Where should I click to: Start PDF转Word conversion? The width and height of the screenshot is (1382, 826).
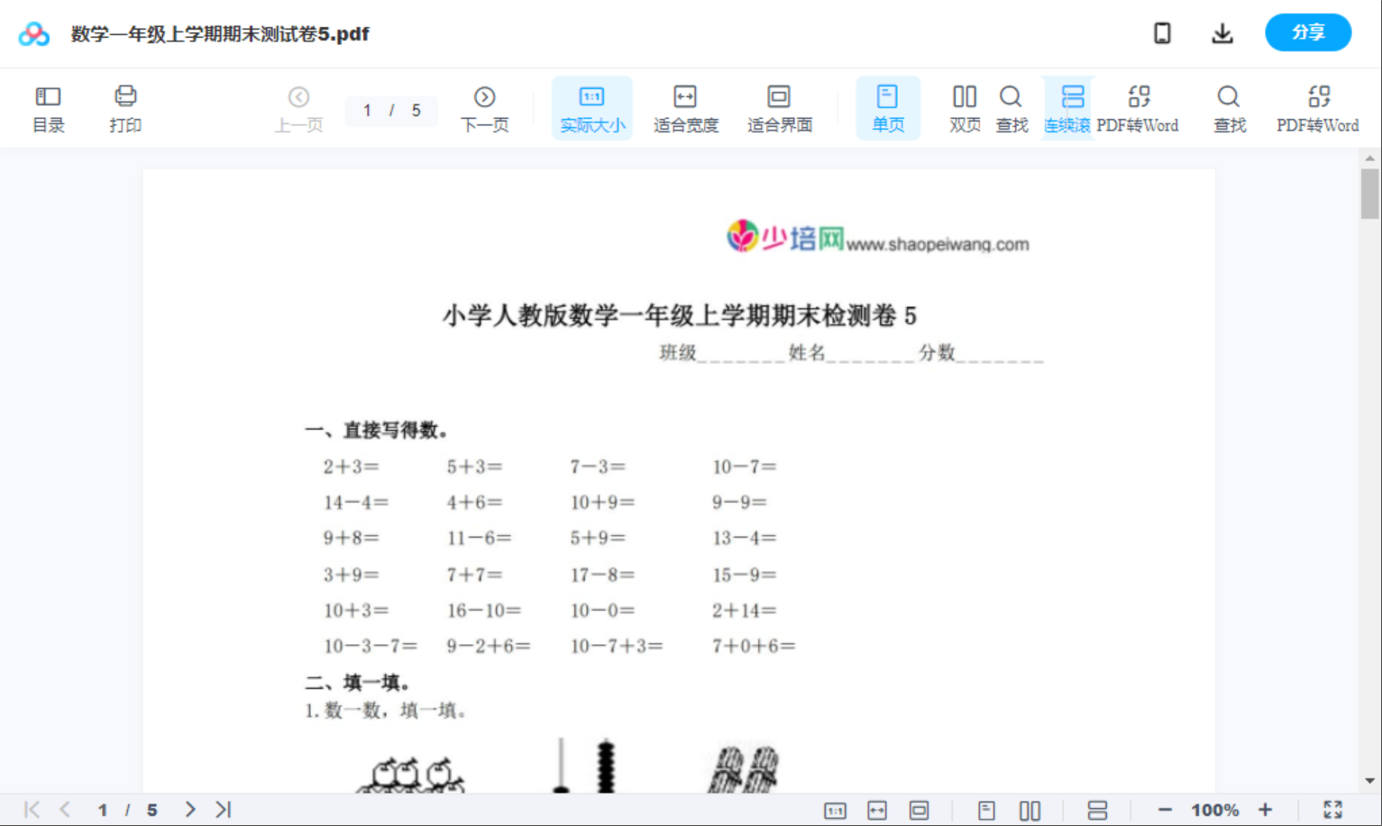click(x=1139, y=107)
